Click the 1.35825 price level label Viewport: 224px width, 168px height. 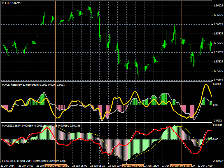(218, 62)
